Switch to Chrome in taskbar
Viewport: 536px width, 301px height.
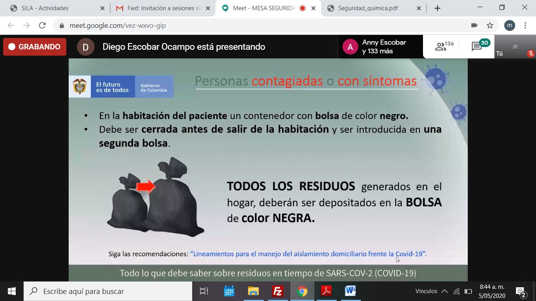[302, 291]
